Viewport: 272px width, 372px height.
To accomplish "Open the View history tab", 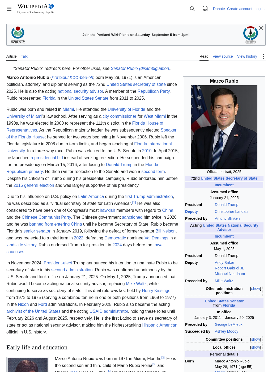I will (247, 56).
